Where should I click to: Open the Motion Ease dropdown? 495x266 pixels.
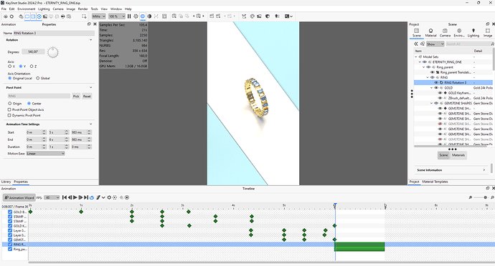point(45,153)
